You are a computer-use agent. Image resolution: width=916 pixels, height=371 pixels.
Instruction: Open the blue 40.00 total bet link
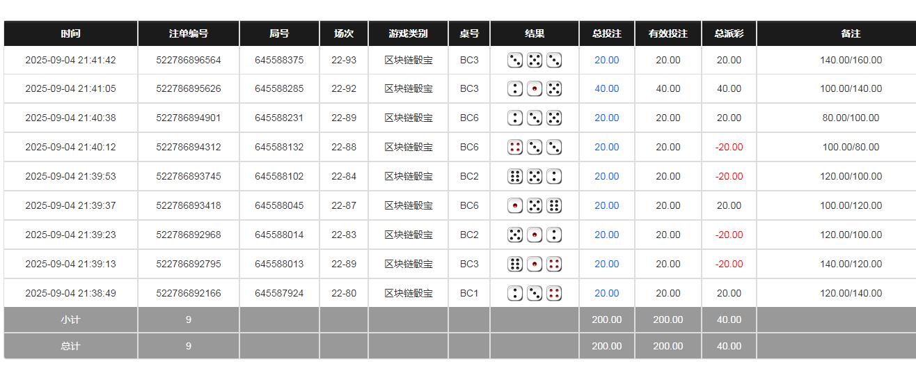tap(606, 89)
